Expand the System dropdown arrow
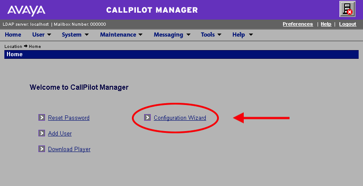This screenshot has width=363, height=186. coord(86,35)
